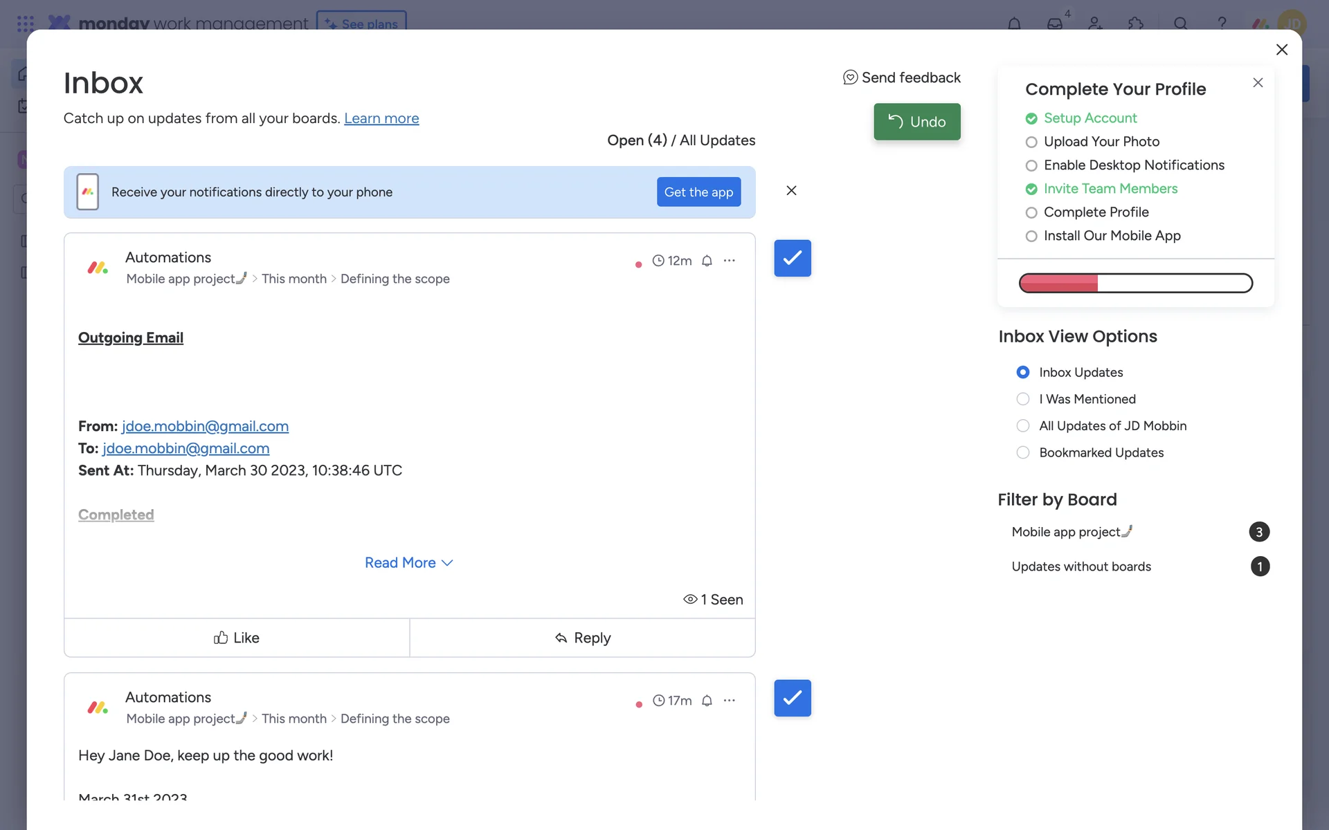The image size is (1329, 830).
Task: Dismiss the get-the-app phone banner
Action: point(791,190)
